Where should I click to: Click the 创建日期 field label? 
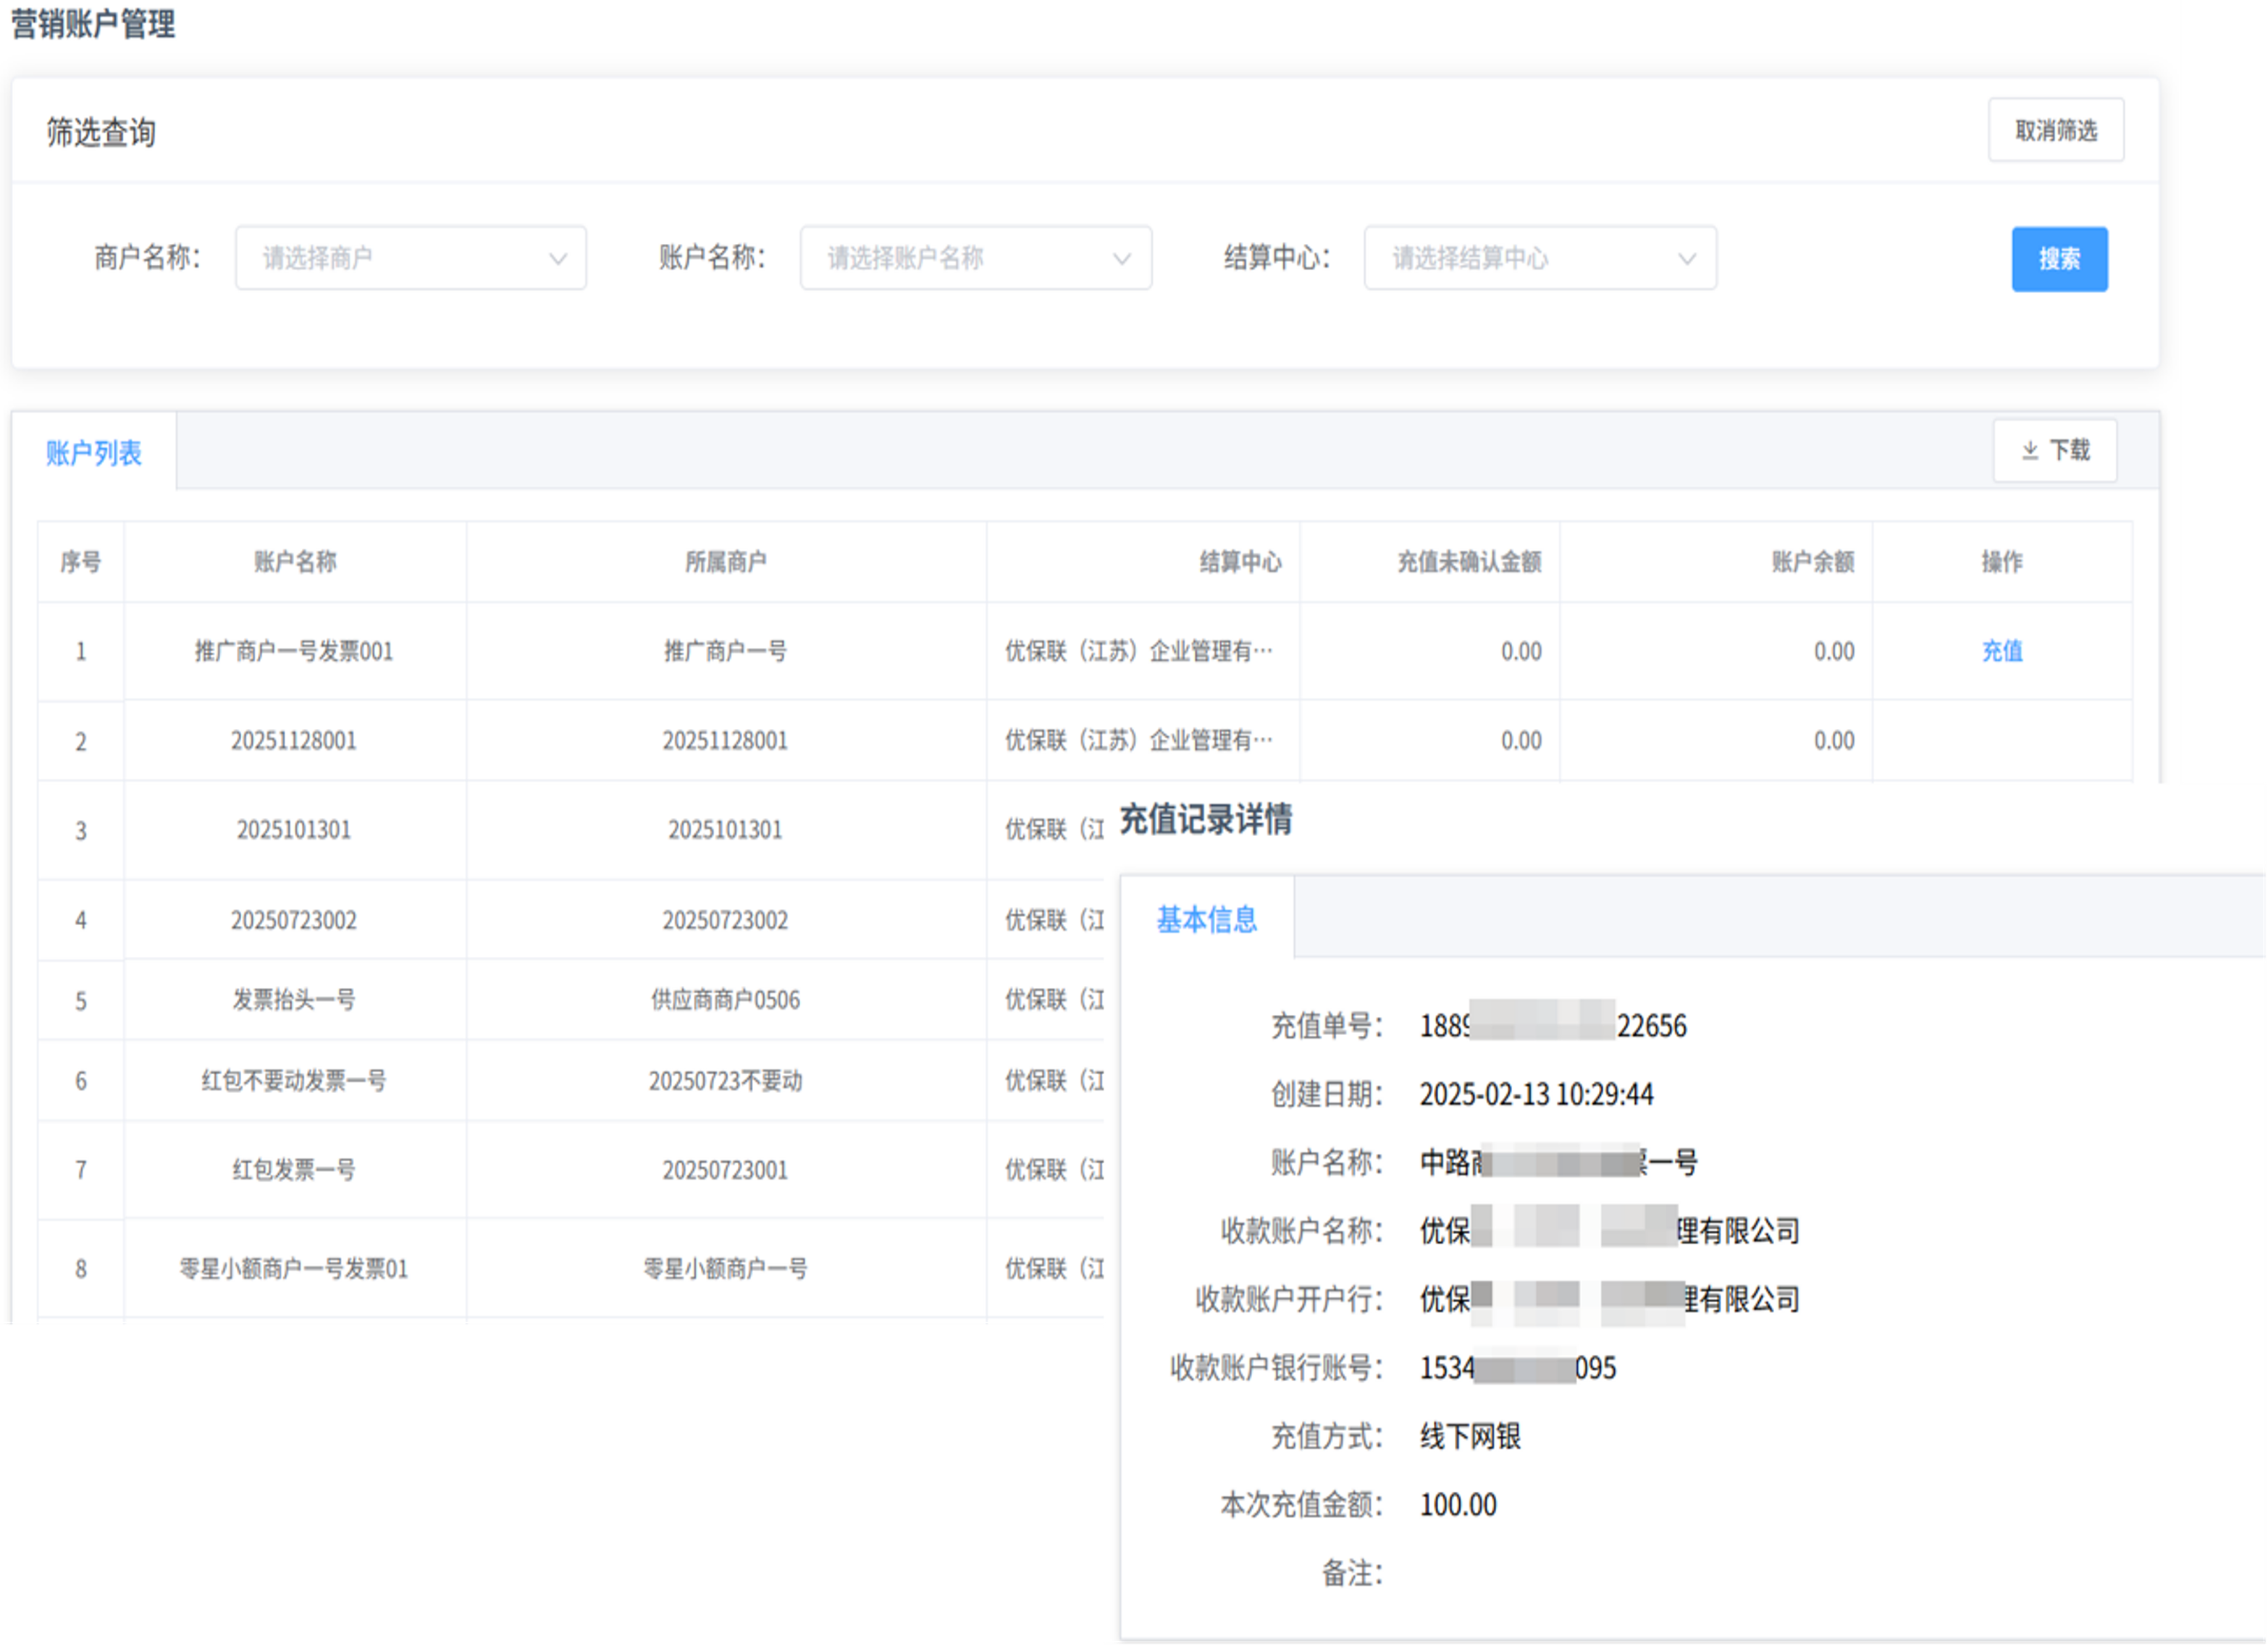1327,1094
